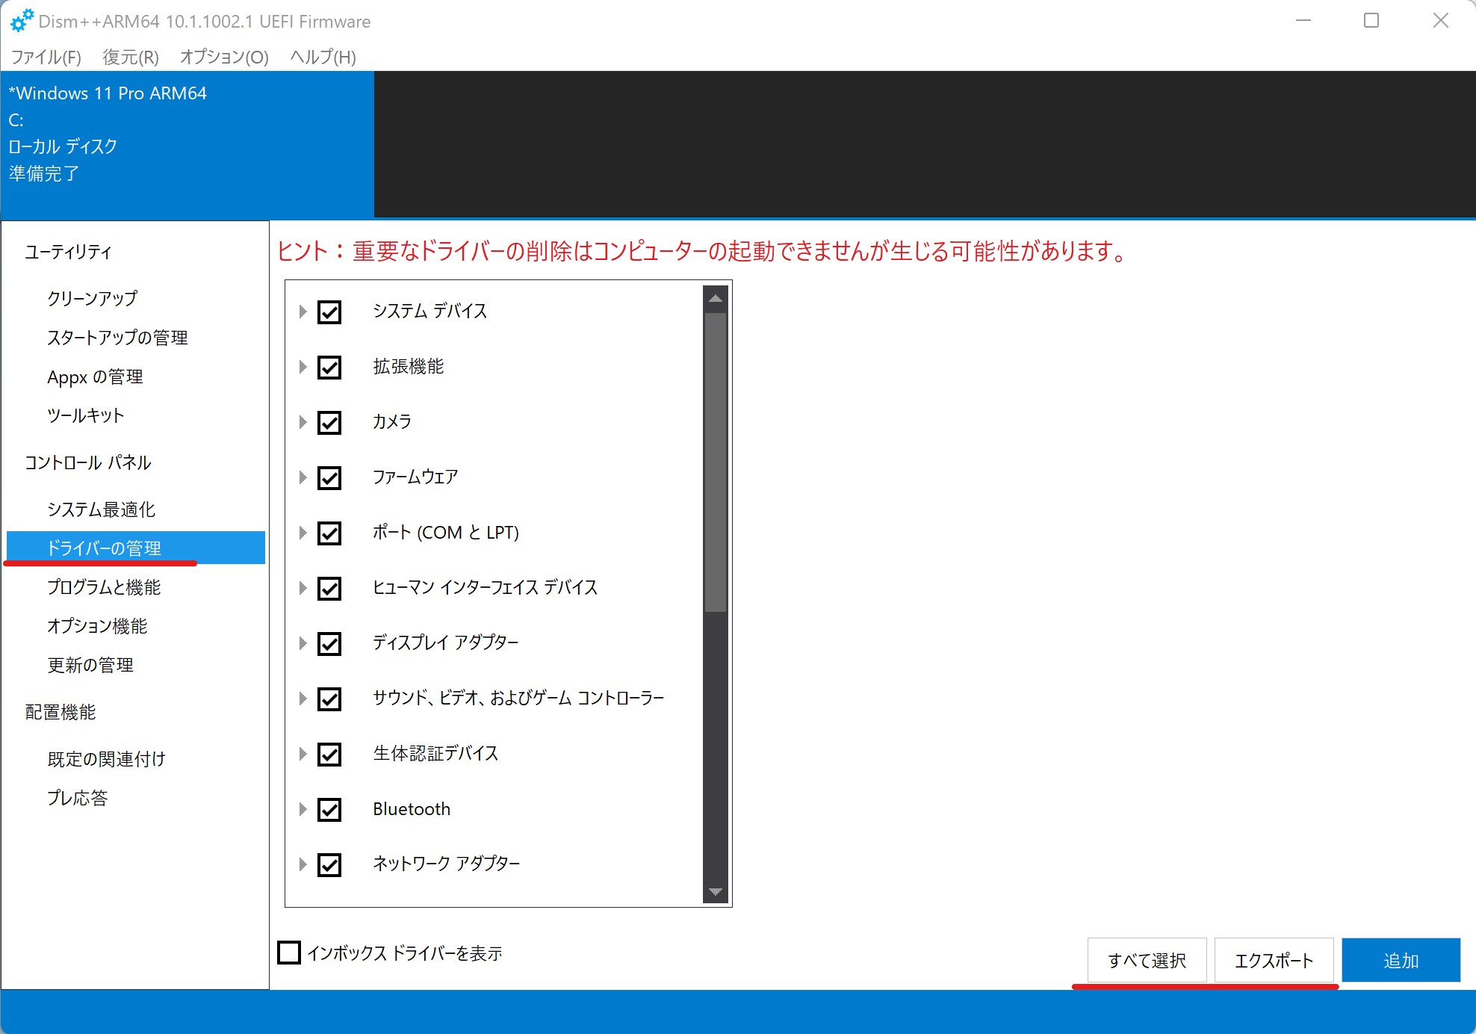Click the コントロール パネル section heading

tap(88, 462)
